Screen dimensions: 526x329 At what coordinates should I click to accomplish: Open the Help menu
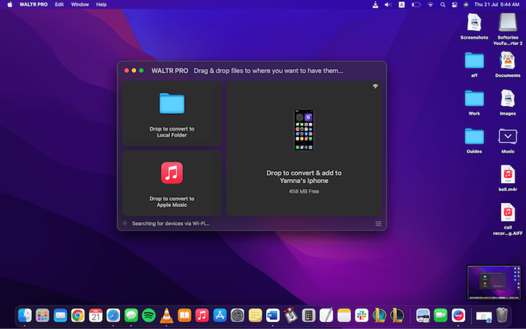[x=101, y=4]
